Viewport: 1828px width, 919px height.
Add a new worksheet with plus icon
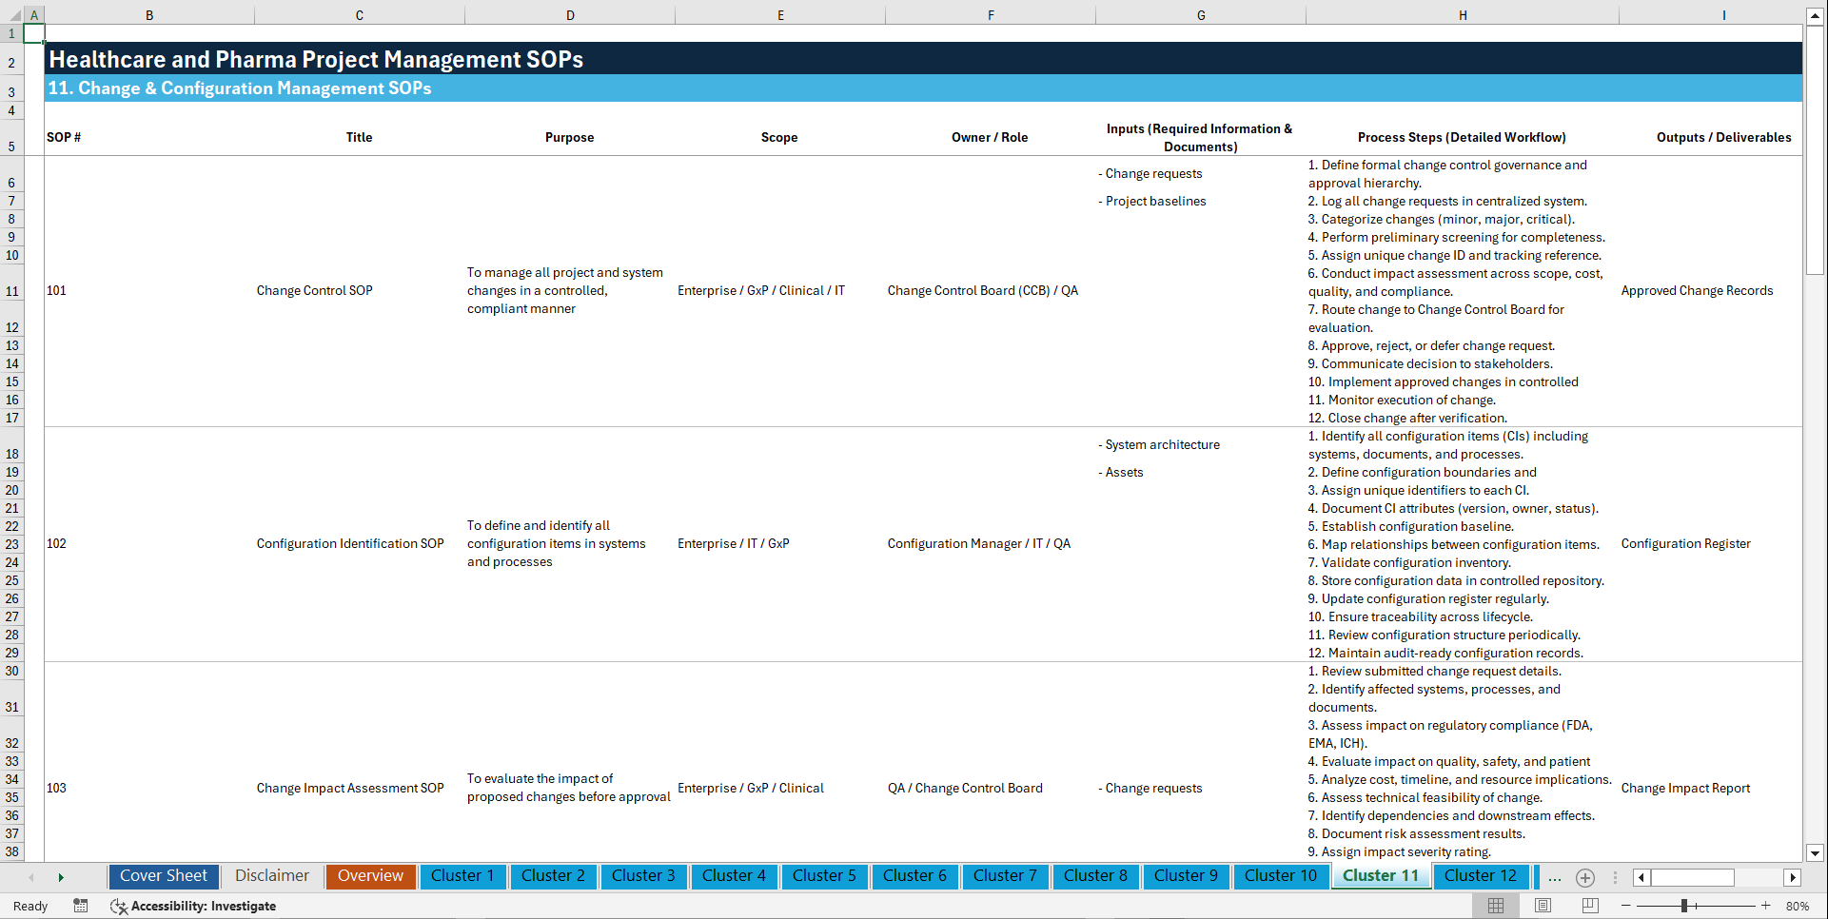click(1584, 877)
